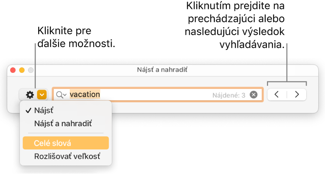Click the 'Nájsť a nahradiť' window title
This screenshot has width=325, height=174.
click(162, 70)
